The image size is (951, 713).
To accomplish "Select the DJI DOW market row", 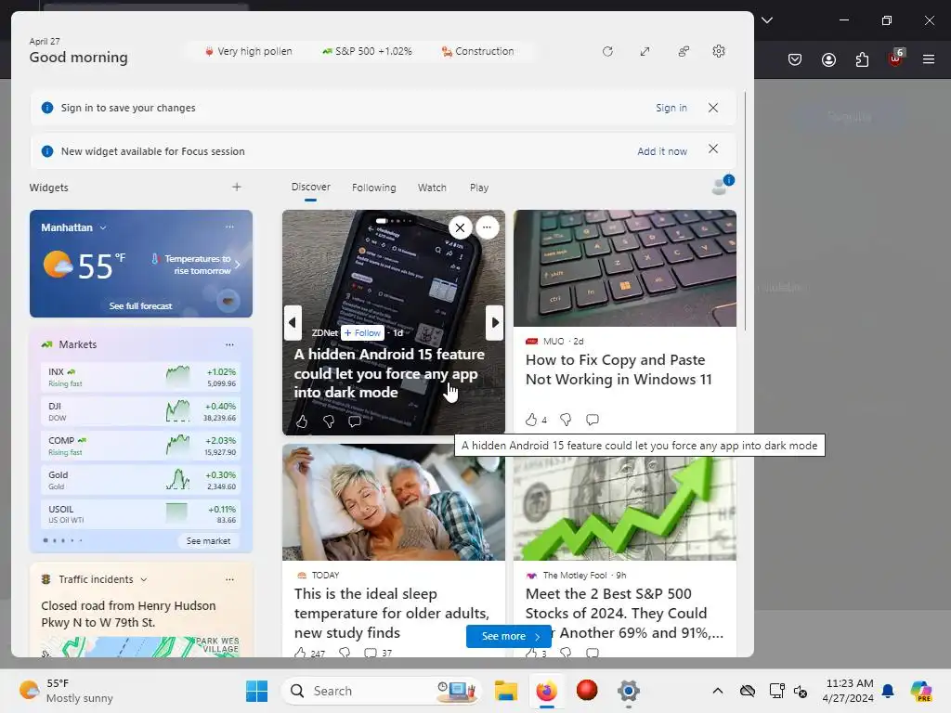I will click(x=141, y=411).
